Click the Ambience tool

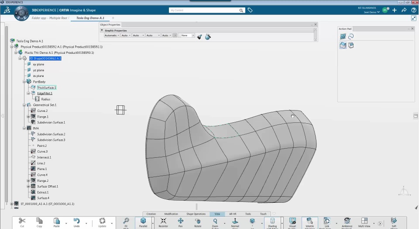(347, 222)
